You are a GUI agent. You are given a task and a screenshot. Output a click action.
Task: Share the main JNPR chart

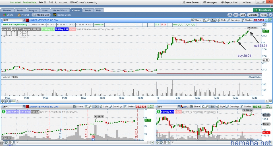click(x=196, y=20)
